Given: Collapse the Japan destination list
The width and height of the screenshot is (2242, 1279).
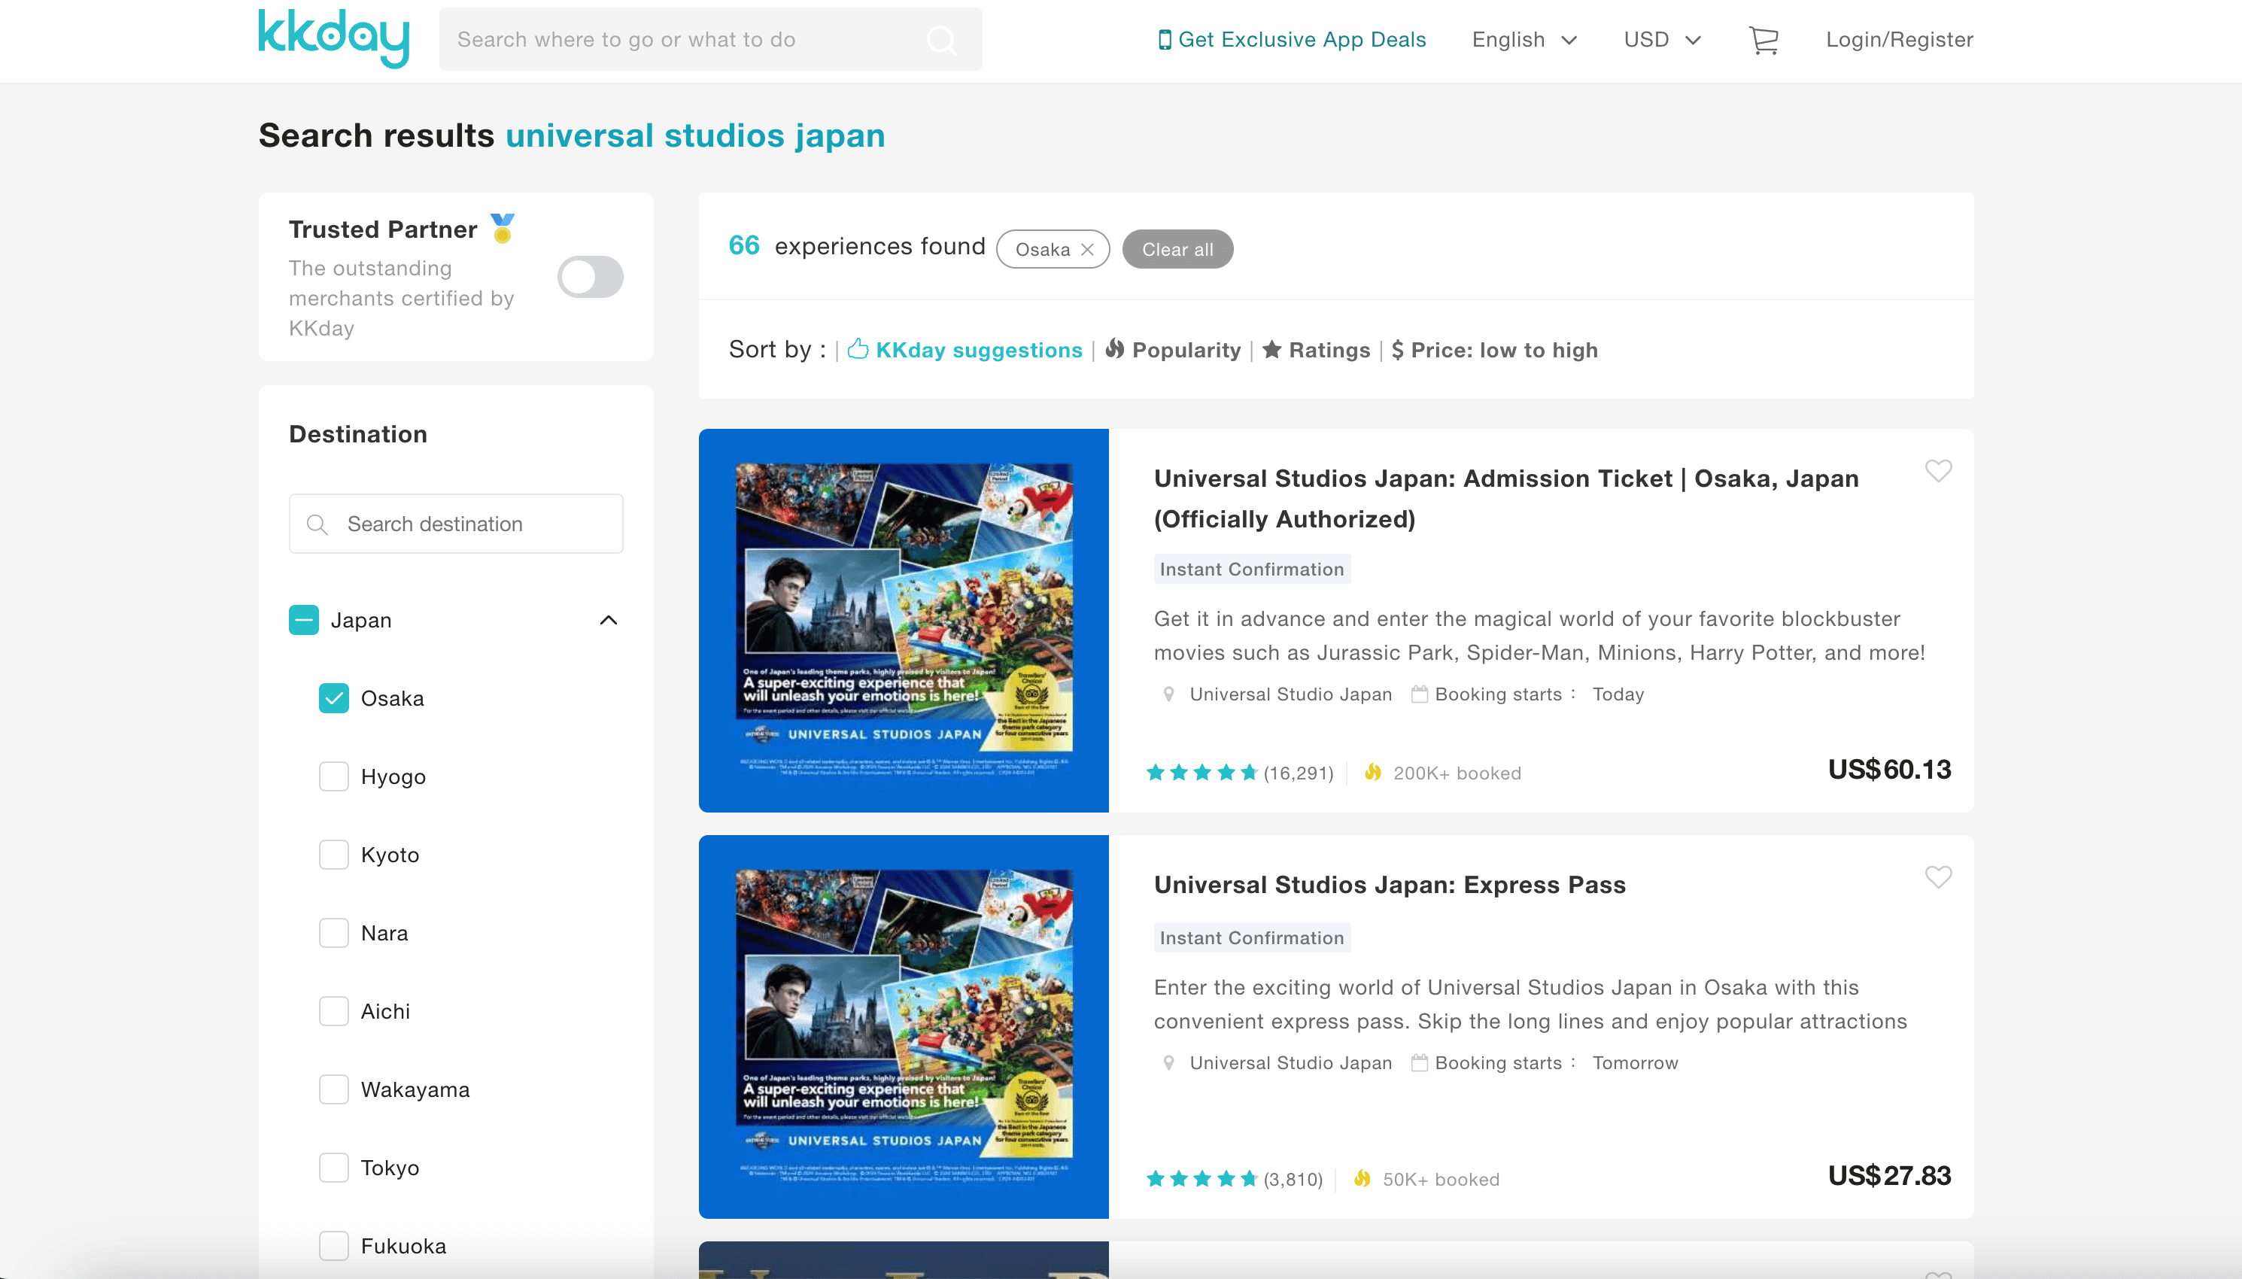Looking at the screenshot, I should point(608,620).
